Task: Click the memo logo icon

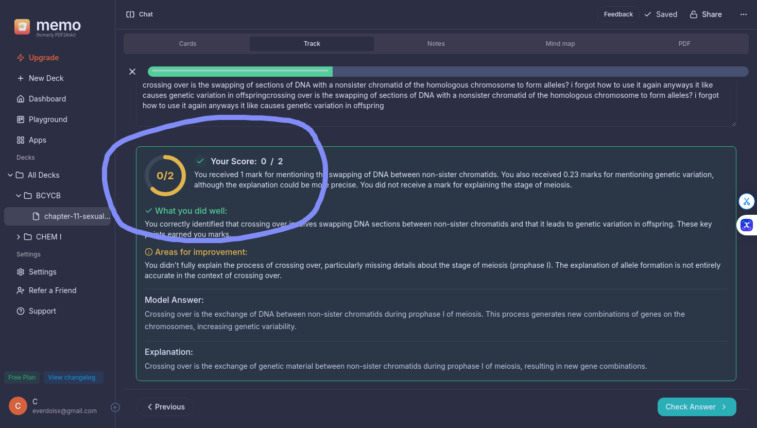Action: (22, 27)
